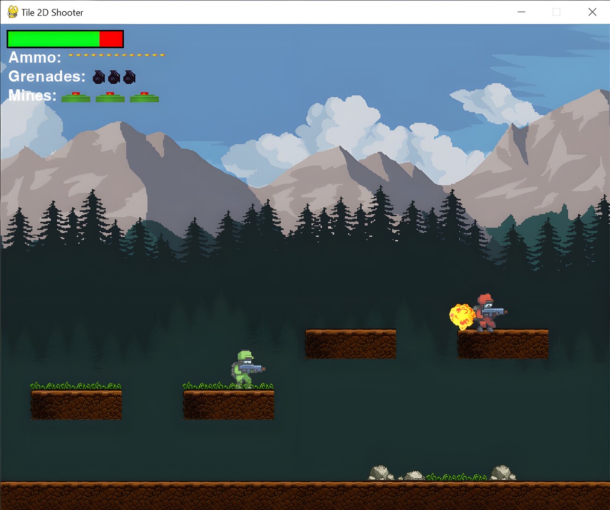This screenshot has height=510, width=610.
Task: Click the explosion effect near the enemy
Action: tap(462, 315)
